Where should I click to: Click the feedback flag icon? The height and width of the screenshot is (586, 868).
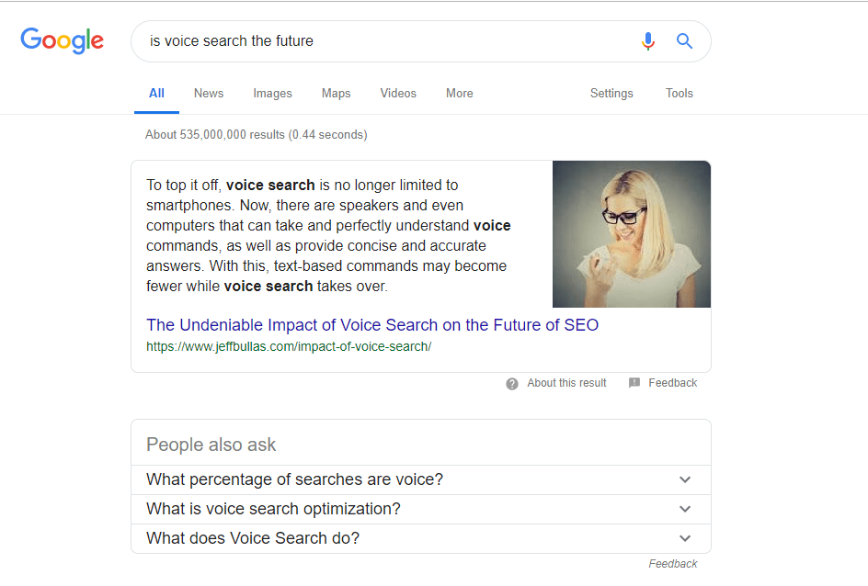tap(634, 383)
